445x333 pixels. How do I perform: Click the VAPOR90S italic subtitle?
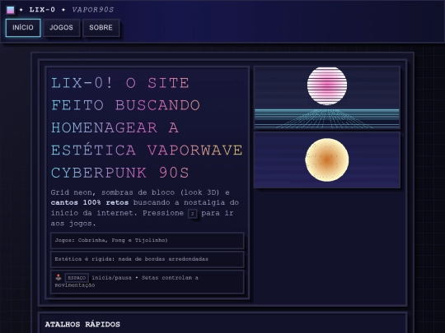tap(93, 10)
